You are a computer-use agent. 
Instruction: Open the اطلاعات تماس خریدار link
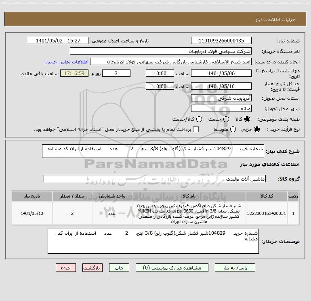pos(67,62)
